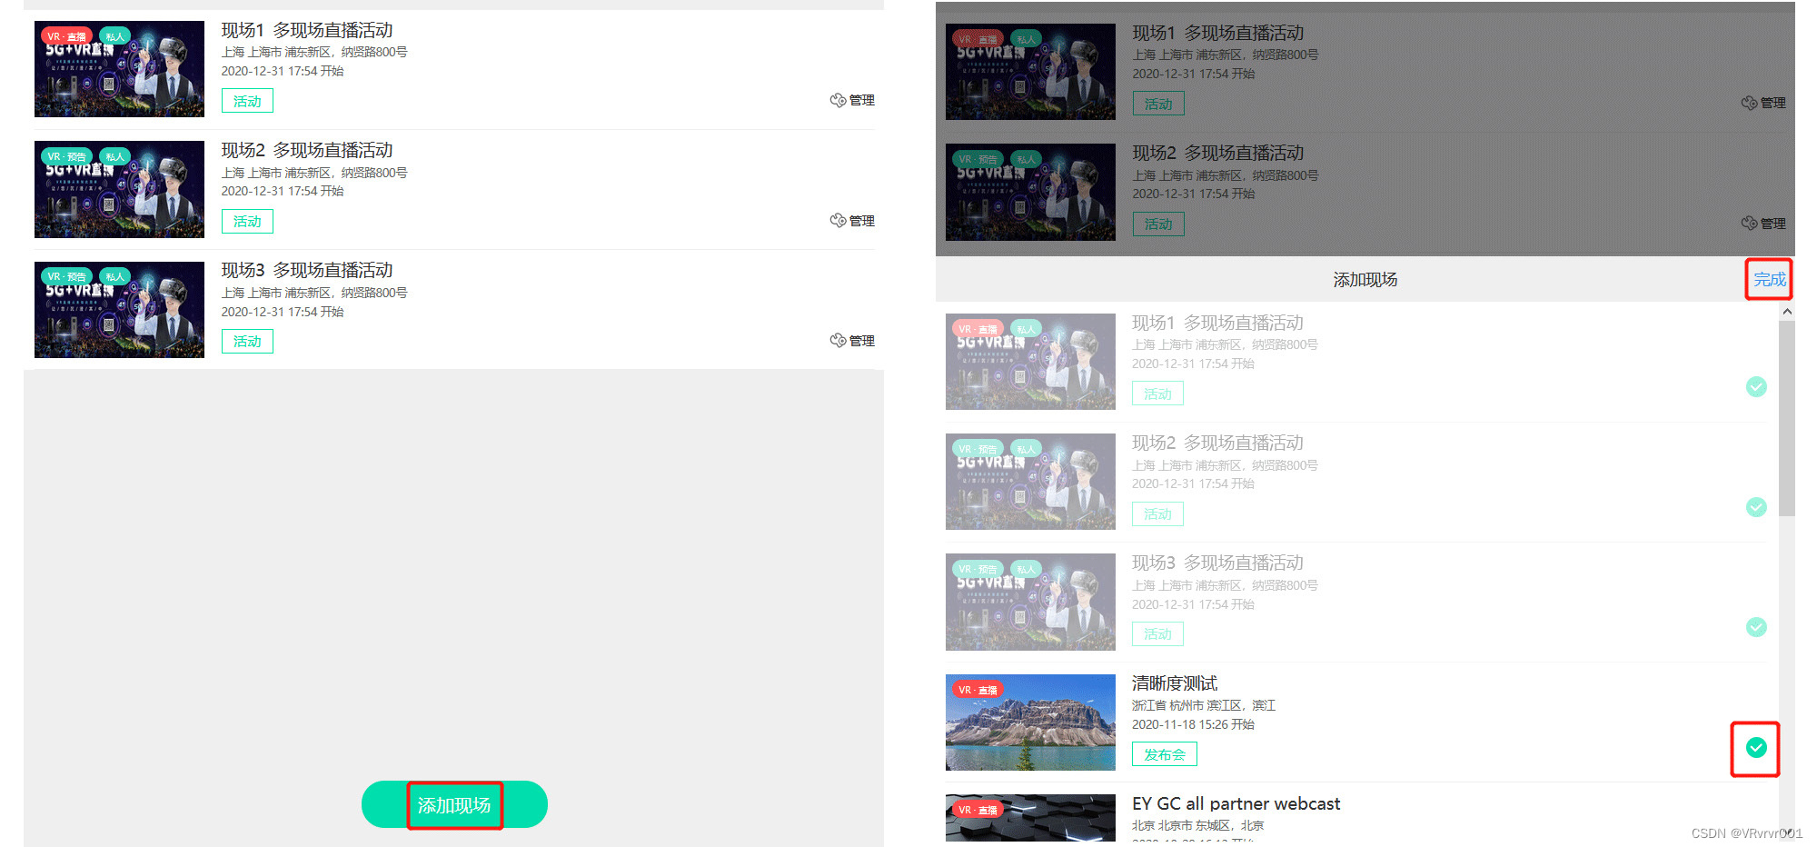1817x847 pixels.
Task: Click 2020-11-18 15:26 开始 date text
Action: pos(1193,724)
